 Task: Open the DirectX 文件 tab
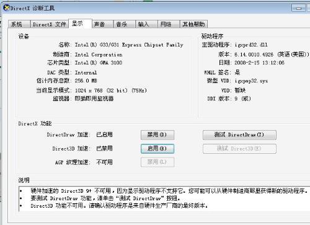tap(50, 24)
